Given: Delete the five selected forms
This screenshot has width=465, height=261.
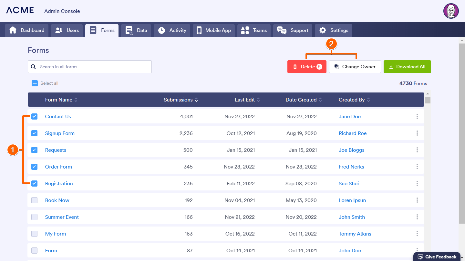Looking at the screenshot, I should tap(307, 67).
